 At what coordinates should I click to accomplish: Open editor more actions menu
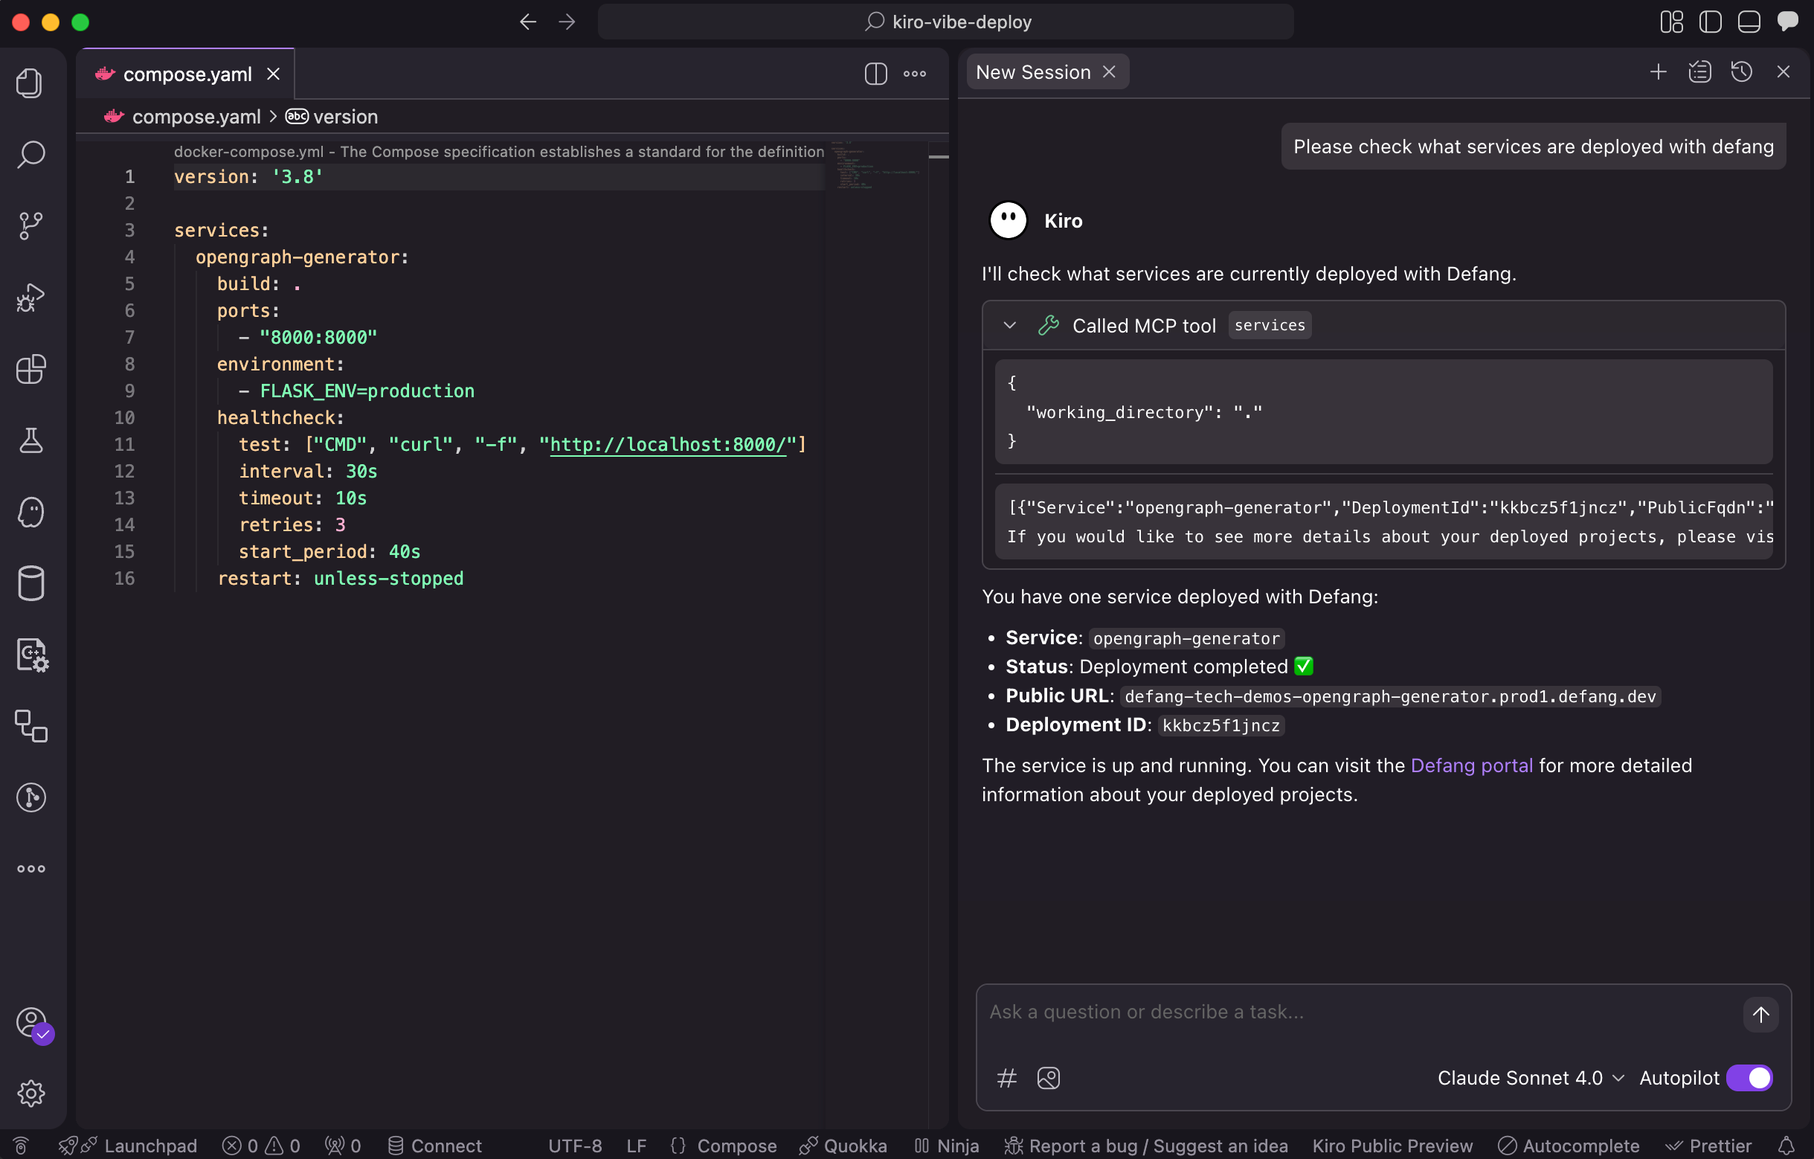[915, 74]
